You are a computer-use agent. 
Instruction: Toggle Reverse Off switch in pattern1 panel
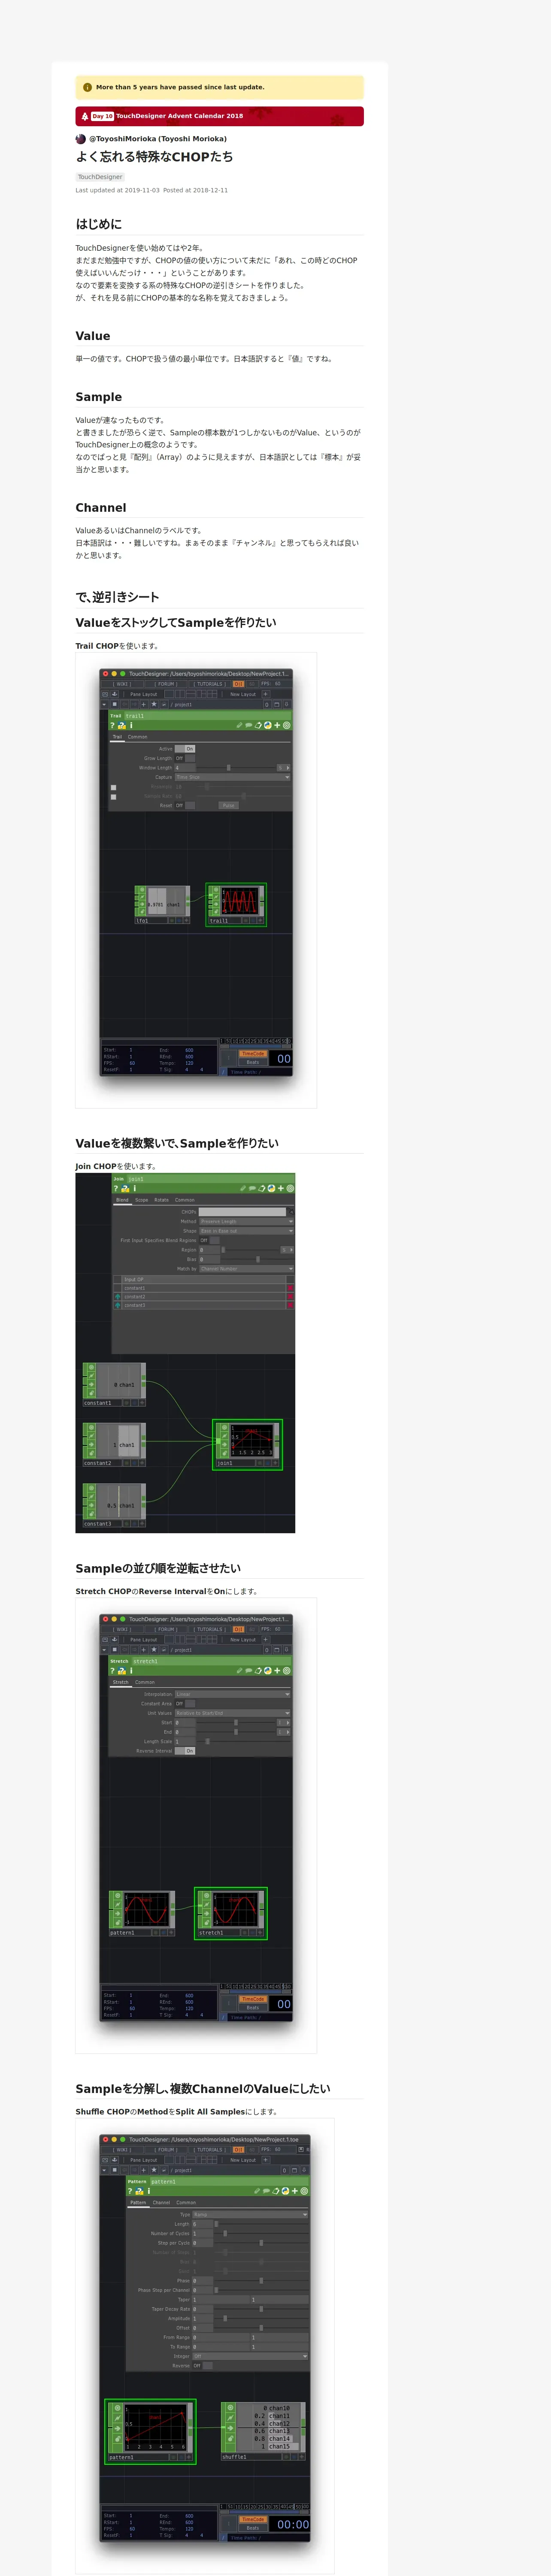click(203, 2366)
